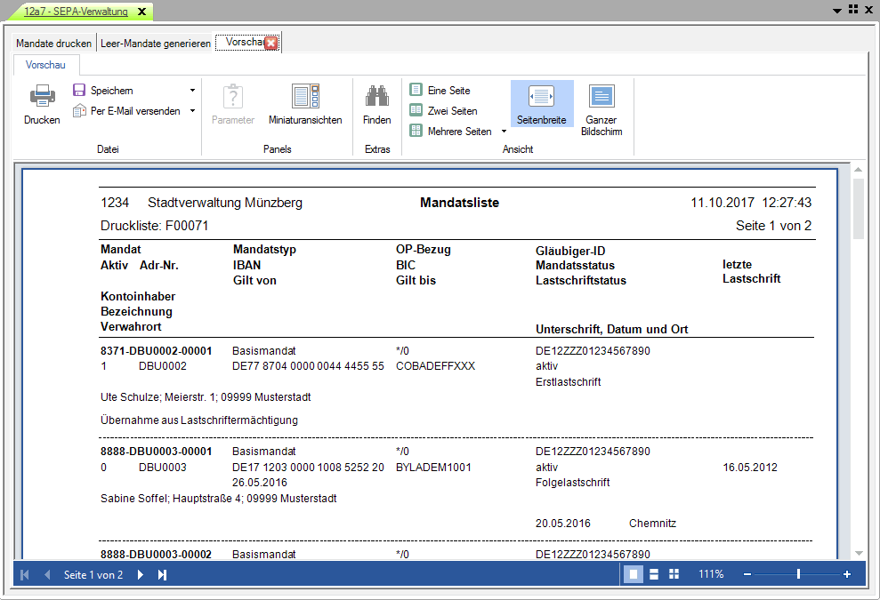Expand Per E-Mail versenden dropdown arrow
This screenshot has height=600, width=880.
(192, 111)
